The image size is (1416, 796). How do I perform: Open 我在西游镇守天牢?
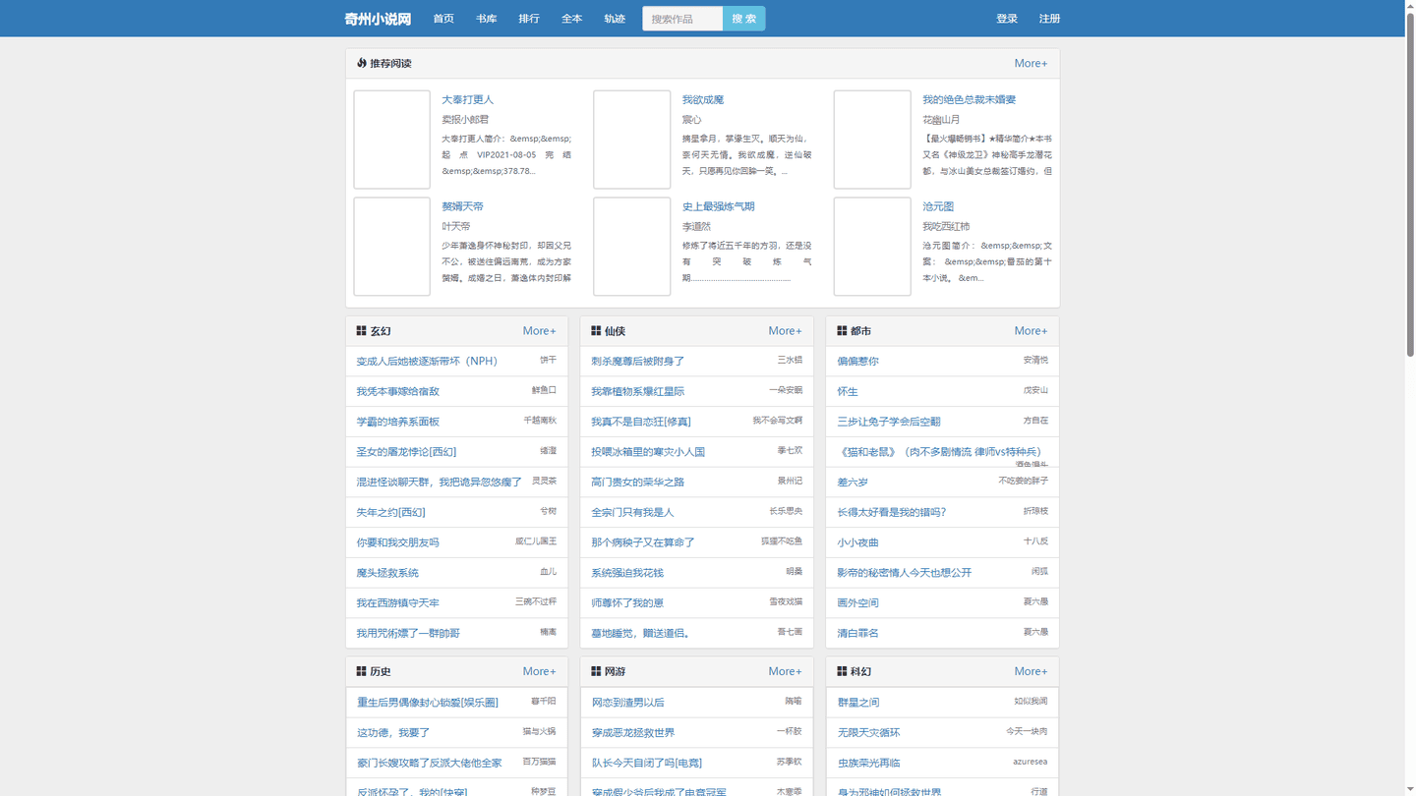(397, 603)
